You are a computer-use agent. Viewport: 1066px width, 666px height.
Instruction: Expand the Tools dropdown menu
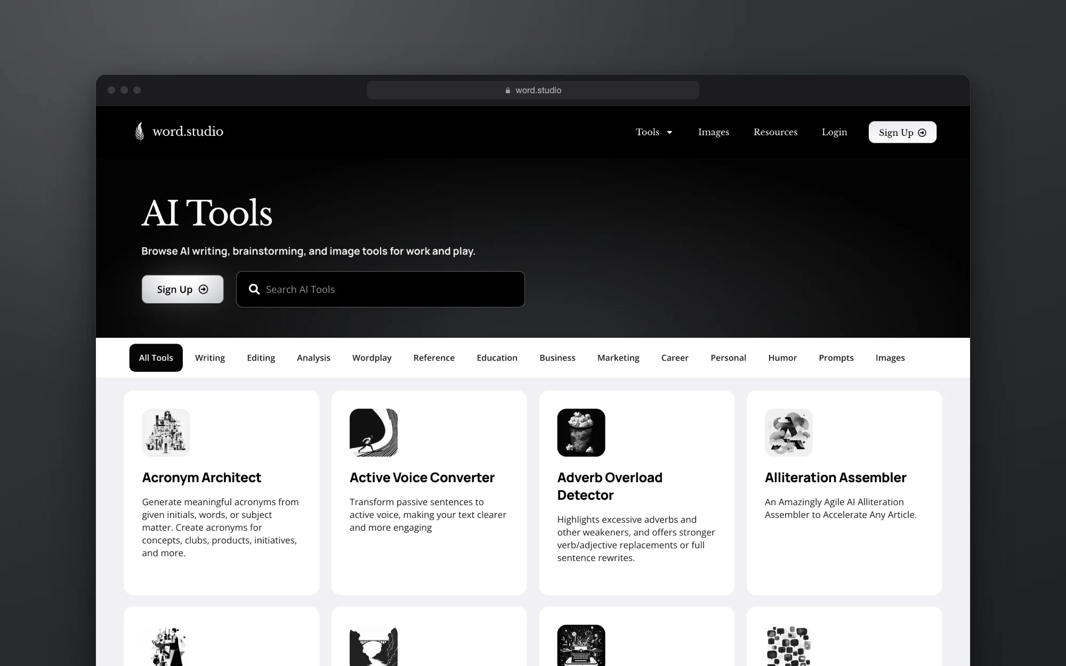654,132
